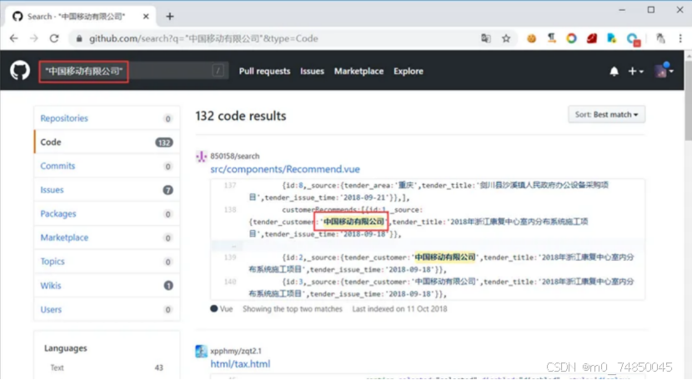Click the xpphmy user avatar
Viewport: 692px width, 380px height.
pyautogui.click(x=201, y=352)
